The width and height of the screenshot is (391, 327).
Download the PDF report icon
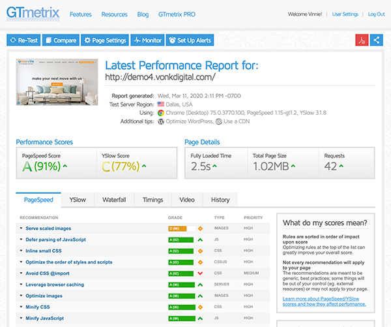(x=362, y=40)
